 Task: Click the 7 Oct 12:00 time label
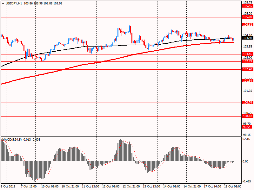click(29, 187)
